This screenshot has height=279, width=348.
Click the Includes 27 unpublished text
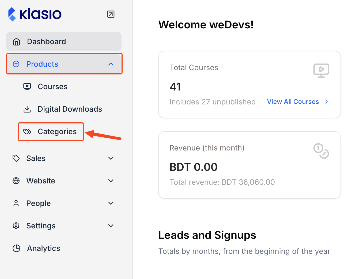[x=213, y=102]
